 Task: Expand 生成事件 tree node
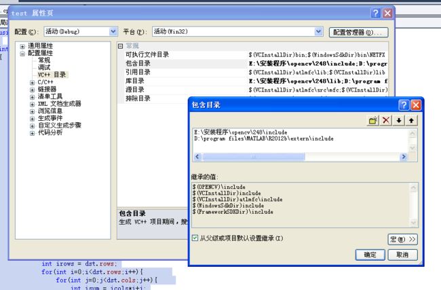coord(32,119)
